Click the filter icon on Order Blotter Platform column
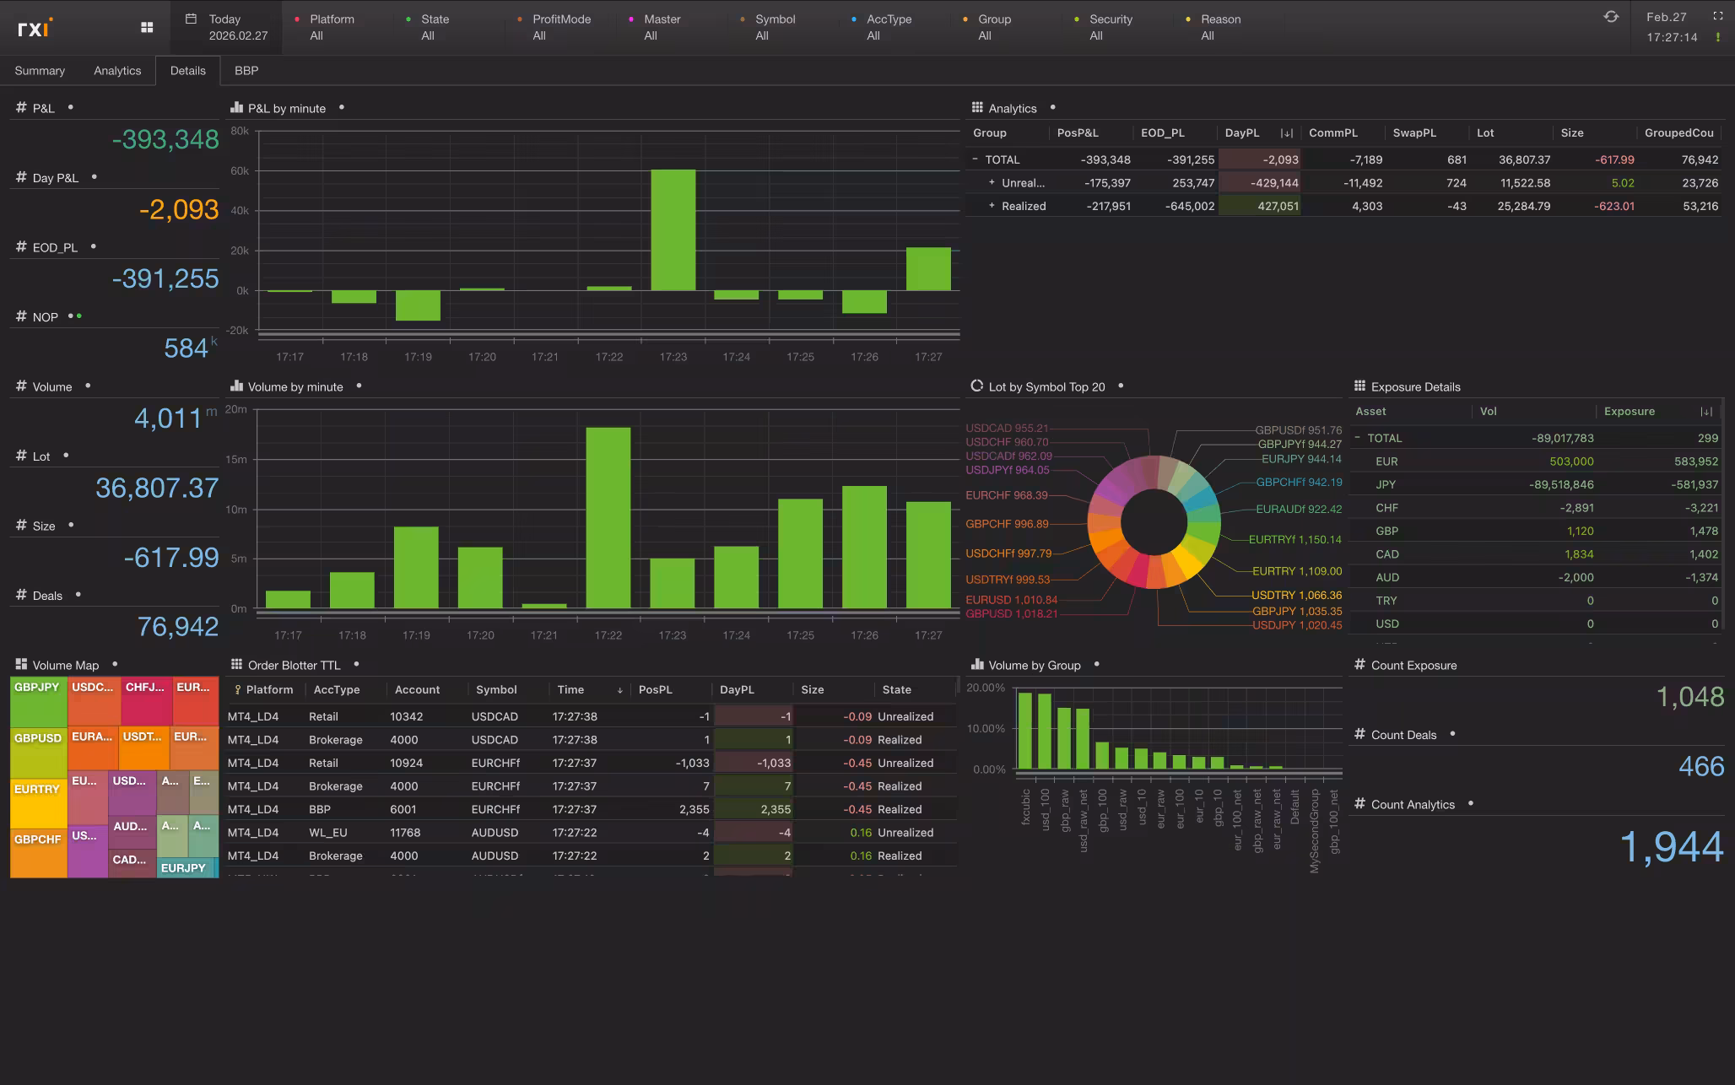Image resolution: width=1735 pixels, height=1085 pixels. [236, 689]
